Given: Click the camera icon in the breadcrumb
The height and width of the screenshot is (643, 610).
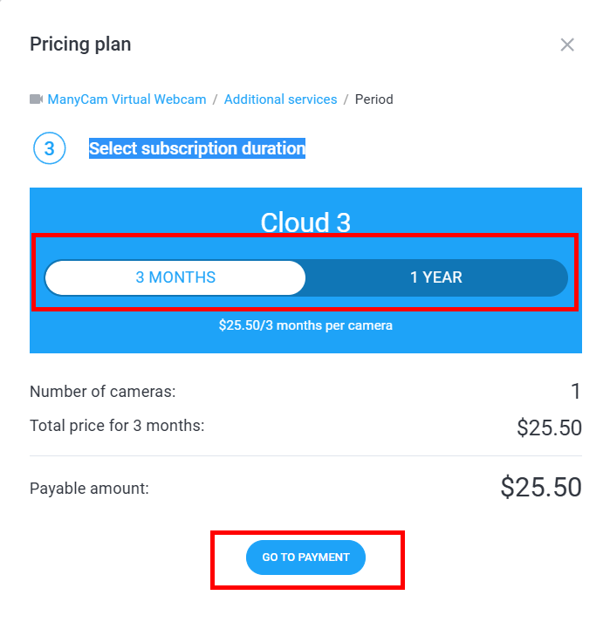Looking at the screenshot, I should pyautogui.click(x=36, y=99).
